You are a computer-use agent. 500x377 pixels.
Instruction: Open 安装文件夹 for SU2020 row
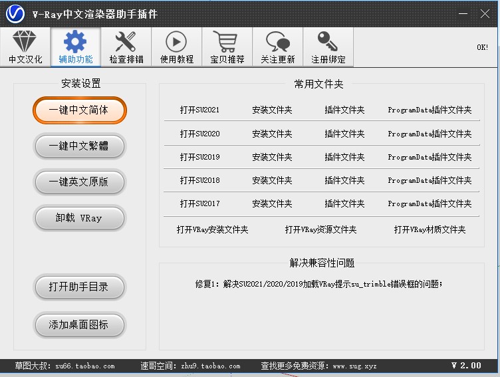272,134
